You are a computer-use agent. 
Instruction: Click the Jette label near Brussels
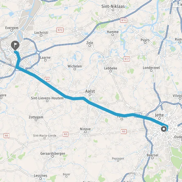point(159,115)
